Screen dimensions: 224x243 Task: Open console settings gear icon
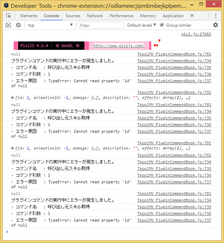(x=216, y=25)
